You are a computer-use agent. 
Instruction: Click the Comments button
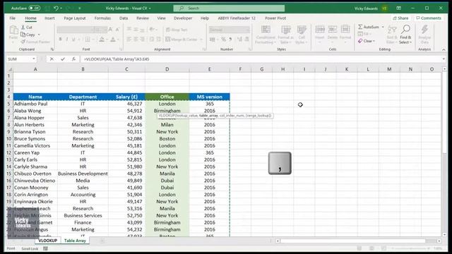429,18
